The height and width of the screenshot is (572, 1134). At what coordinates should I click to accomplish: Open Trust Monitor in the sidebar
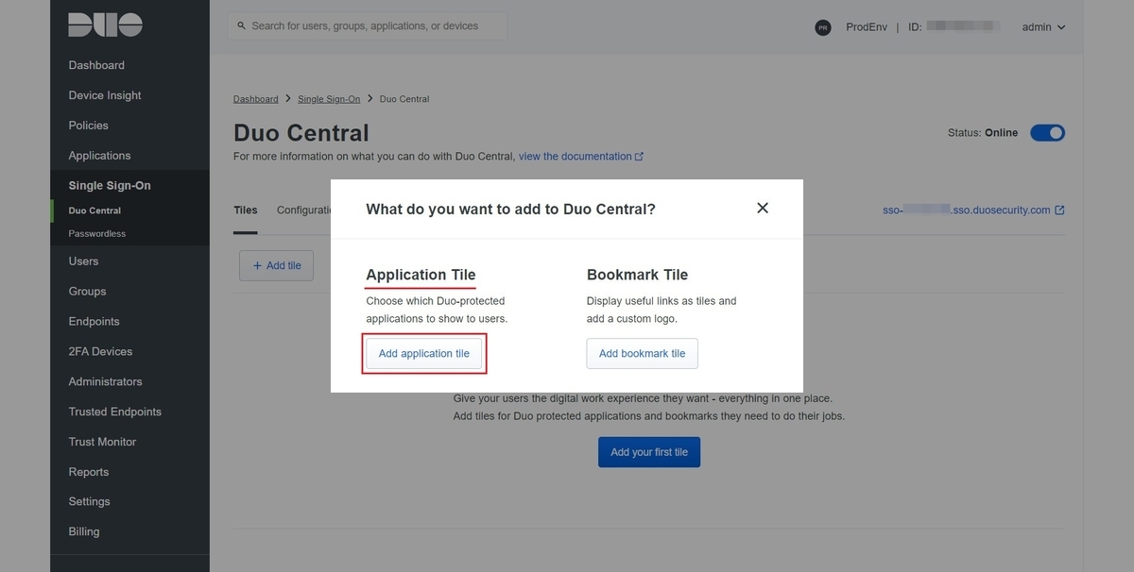[102, 442]
